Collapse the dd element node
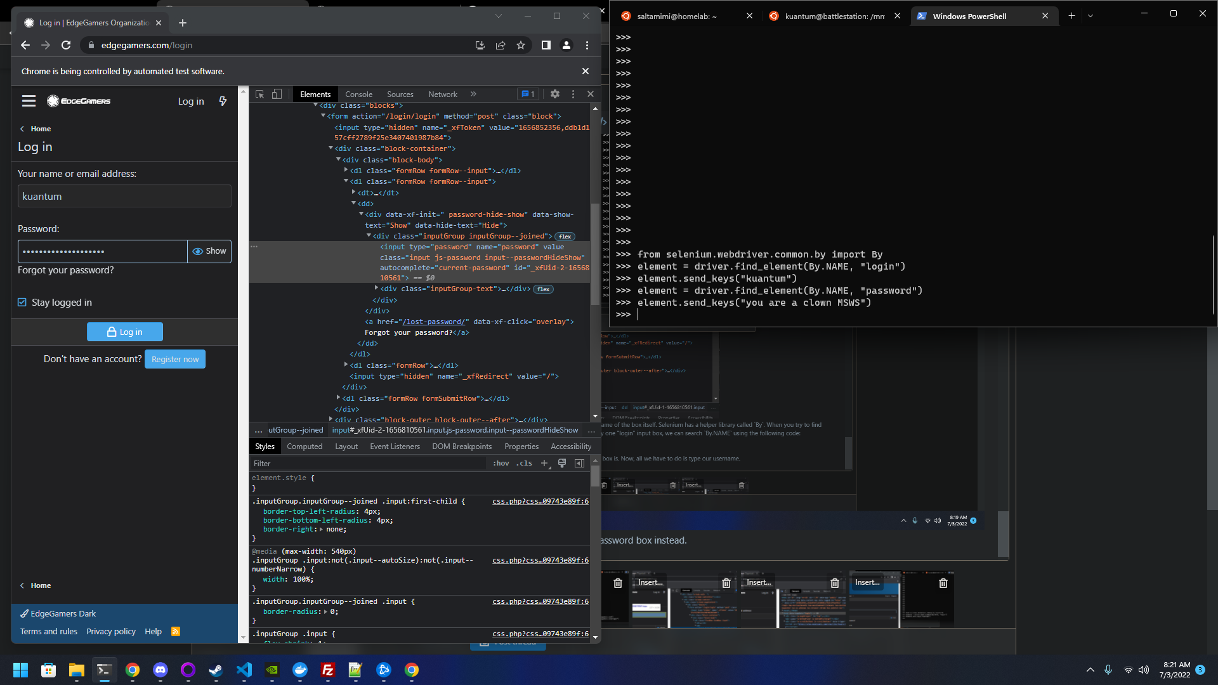The height and width of the screenshot is (685, 1218). (x=353, y=203)
